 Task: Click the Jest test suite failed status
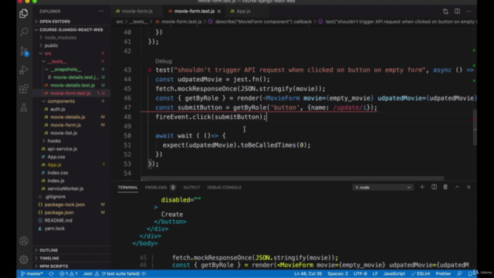click(114, 274)
